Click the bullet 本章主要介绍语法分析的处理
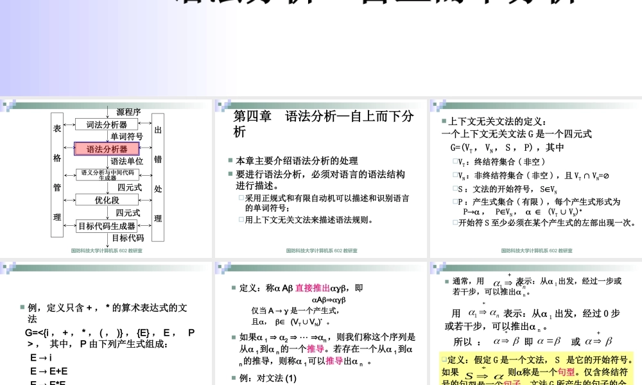Image resolution: width=642 pixels, height=385 pixels. [297, 161]
